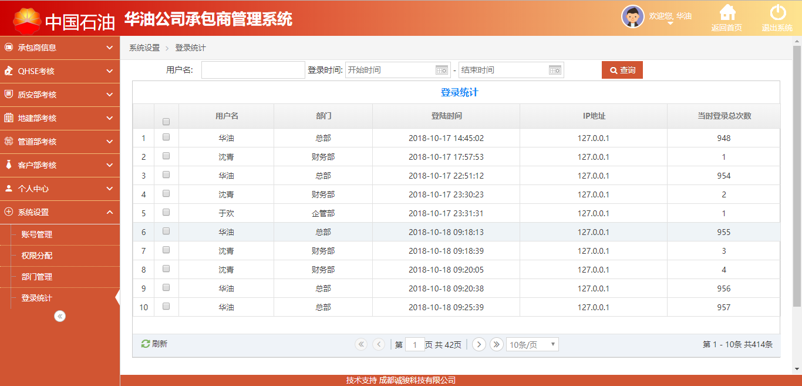Open the 10条/页 page size dropdown
Image resolution: width=802 pixels, height=386 pixels.
533,345
